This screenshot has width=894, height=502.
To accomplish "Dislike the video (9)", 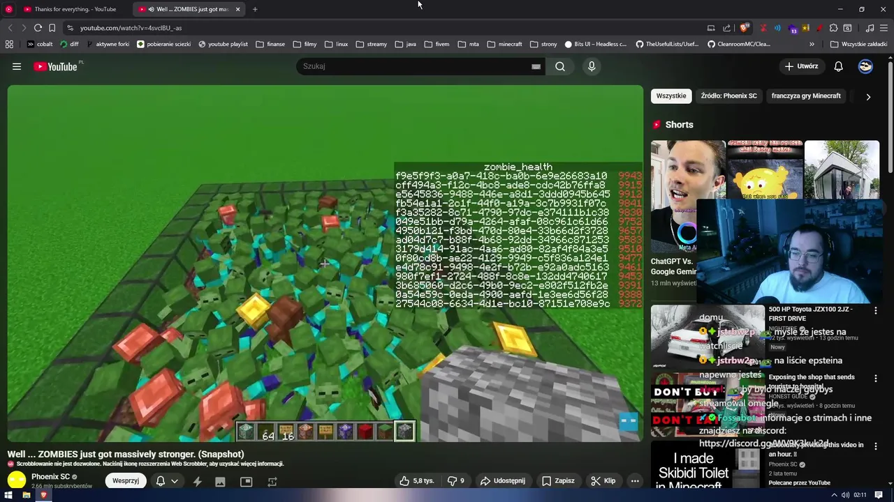I will (x=456, y=480).
